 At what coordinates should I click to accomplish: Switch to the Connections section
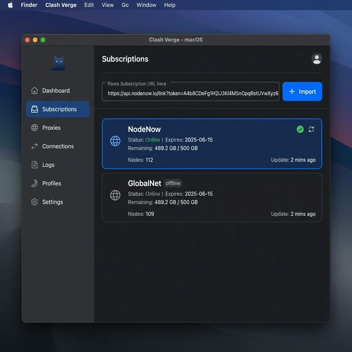click(58, 146)
